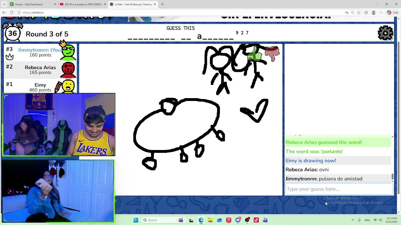Click the chat scrollbar thumb
401x225 pixels.
click(x=392, y=177)
